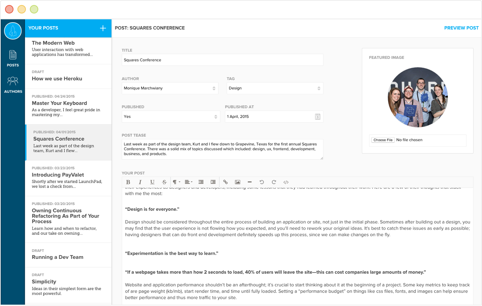Toggle HTML code view in the editor
The image size is (482, 306).
(286, 182)
